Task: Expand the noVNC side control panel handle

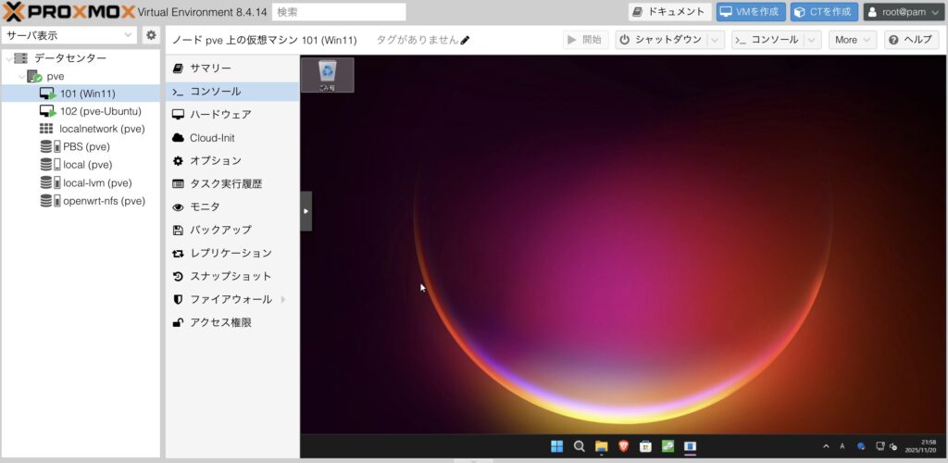Action: (306, 211)
